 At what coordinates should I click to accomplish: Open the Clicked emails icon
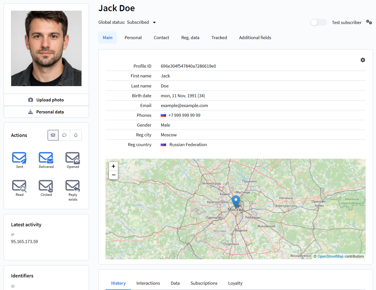46,186
